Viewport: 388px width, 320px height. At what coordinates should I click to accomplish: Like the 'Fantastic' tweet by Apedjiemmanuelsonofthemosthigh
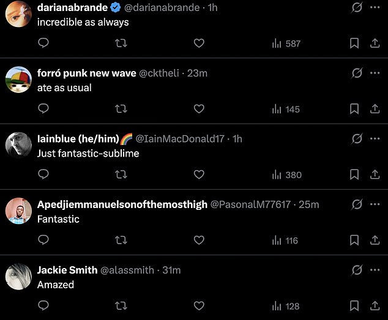199,240
